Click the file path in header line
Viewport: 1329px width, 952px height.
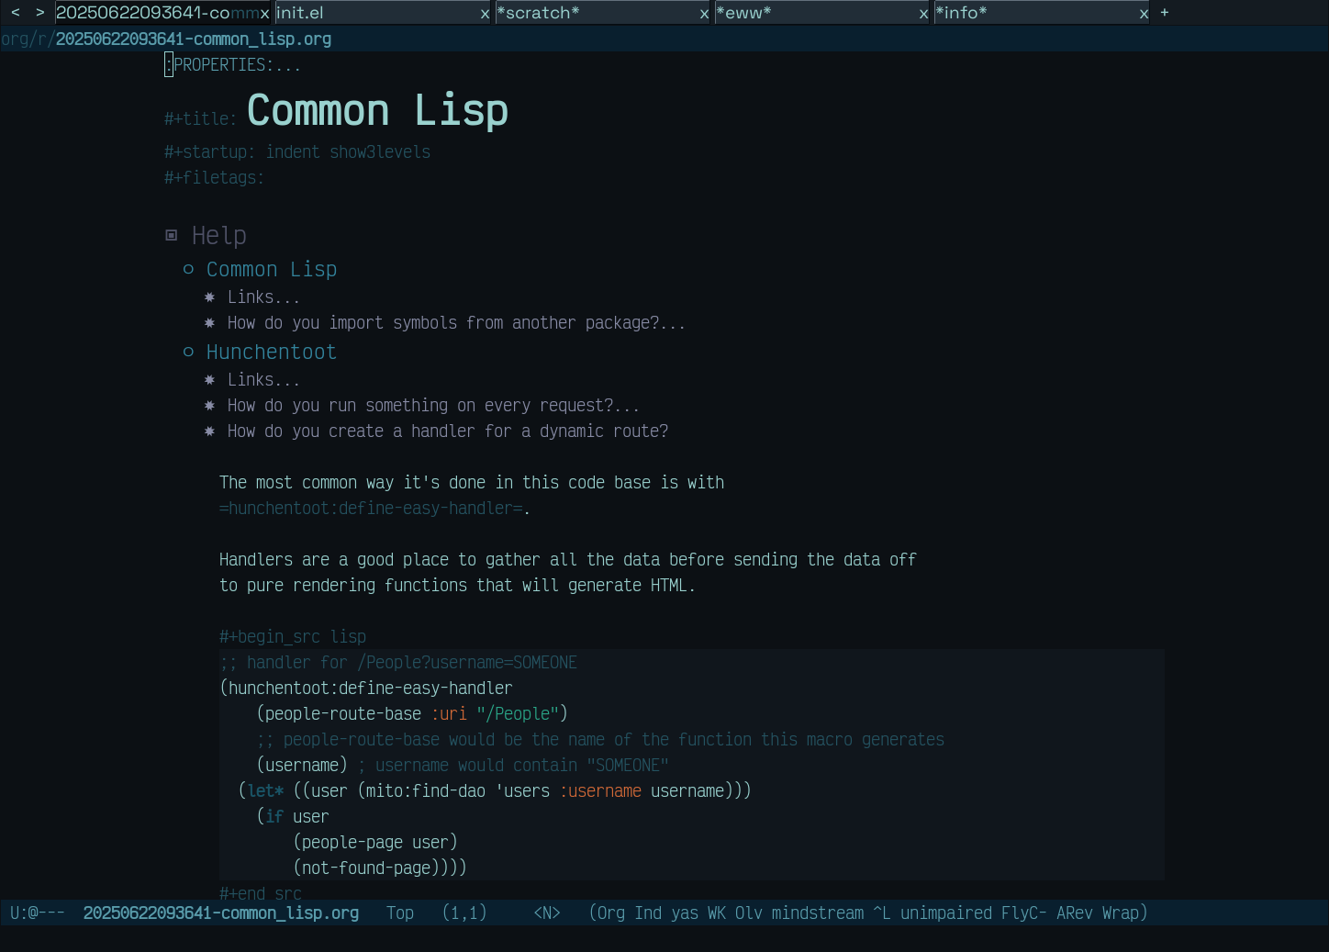pos(166,39)
